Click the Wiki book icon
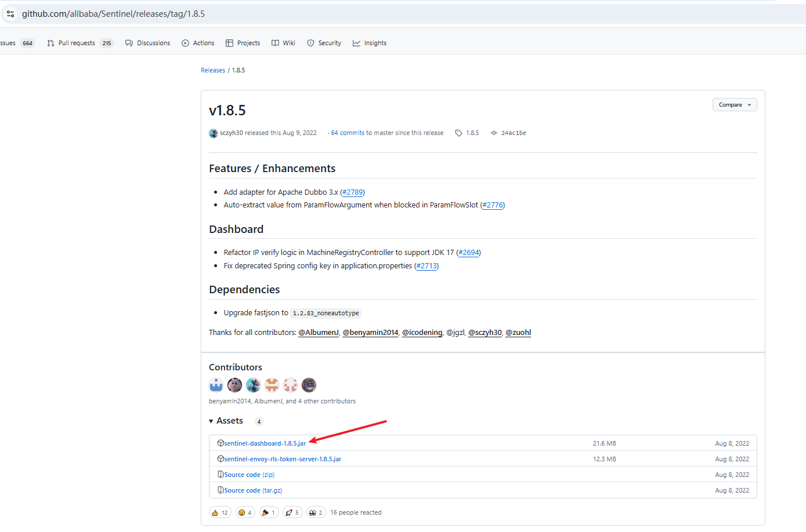This screenshot has height=532, width=806. (276, 43)
